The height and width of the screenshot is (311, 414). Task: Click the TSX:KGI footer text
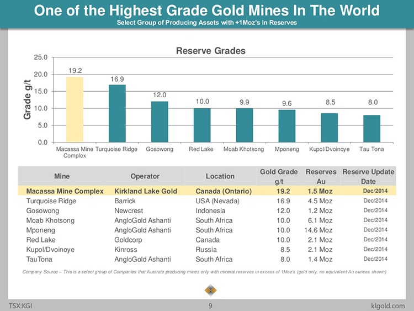20,306
